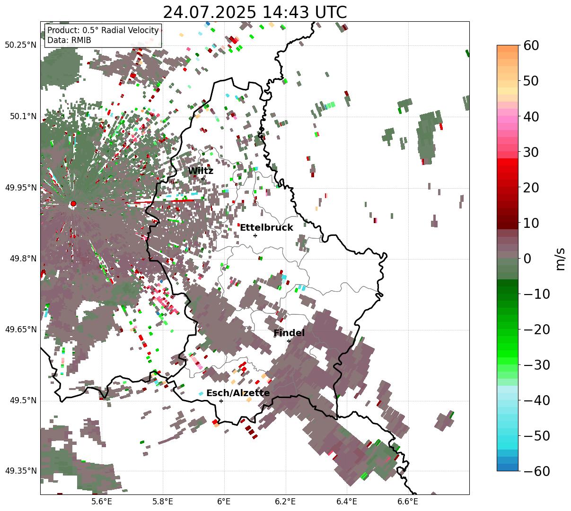Click the 50.1°N latitude label
This screenshot has height=511, width=571.
pos(23,116)
